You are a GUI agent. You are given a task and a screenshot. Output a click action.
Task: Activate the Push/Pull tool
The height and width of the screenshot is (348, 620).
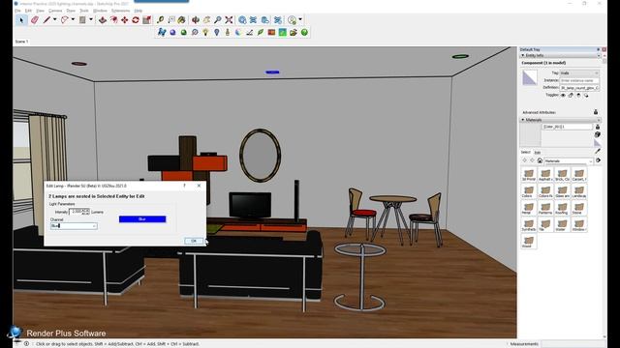click(x=103, y=19)
